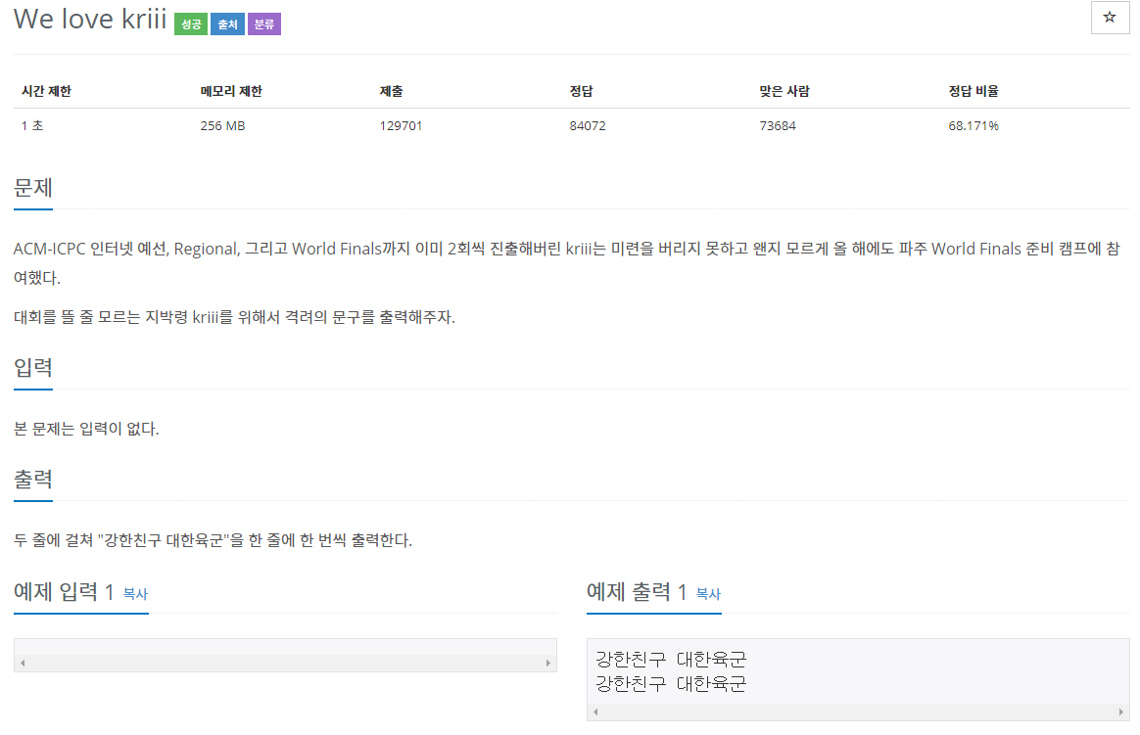1140x735 pixels.
Task: Click the star favorite icon
Action: coord(1110,18)
